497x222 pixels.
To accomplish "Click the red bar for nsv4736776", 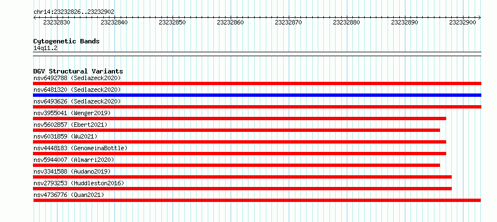I will [x=257, y=200].
